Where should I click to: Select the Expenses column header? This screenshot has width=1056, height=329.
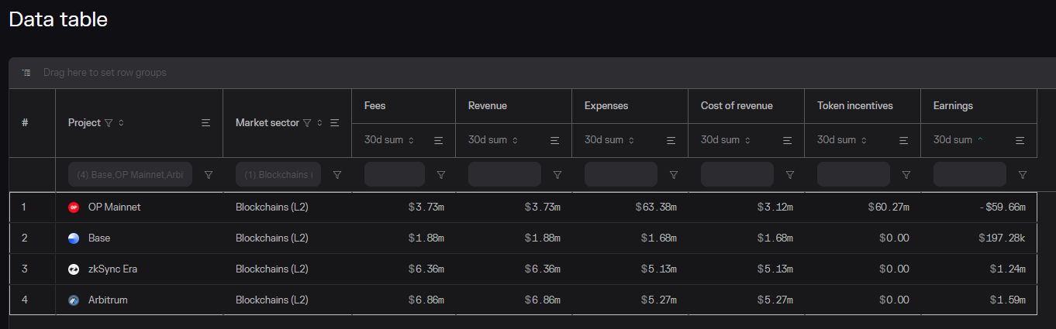pos(606,106)
